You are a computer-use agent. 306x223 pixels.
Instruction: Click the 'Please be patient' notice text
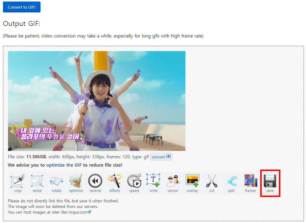[x=103, y=36]
